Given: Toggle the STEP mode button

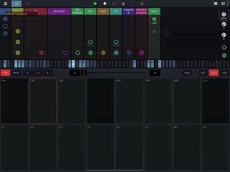Looking at the screenshot, I should click(225, 73).
